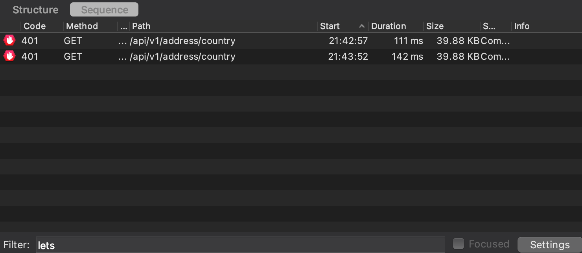Switch to the Sequence tab
The image size is (582, 253).
coord(104,10)
